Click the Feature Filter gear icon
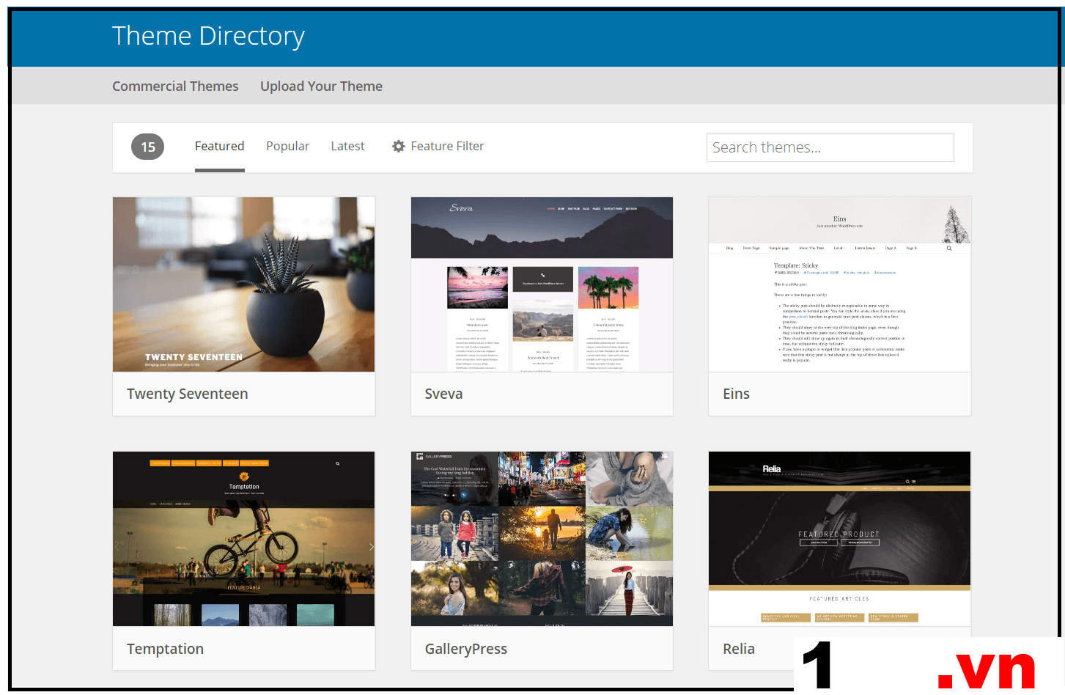The height and width of the screenshot is (695, 1065). 399,147
